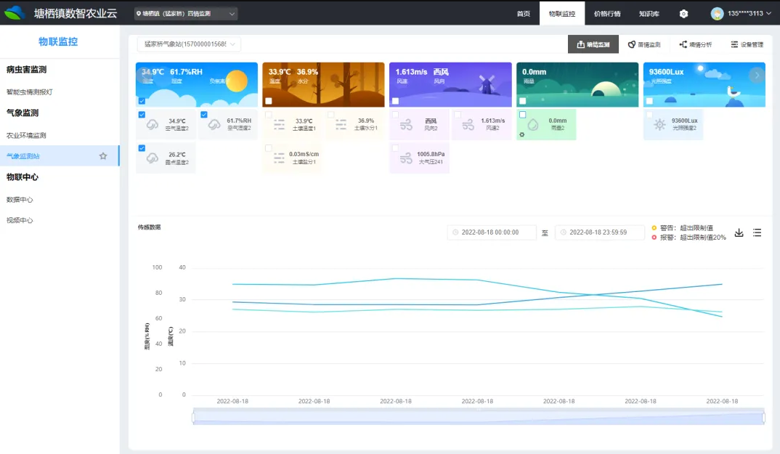Click the chart zoom range slider
Image resolution: width=780 pixels, height=454 pixels.
pos(478,418)
